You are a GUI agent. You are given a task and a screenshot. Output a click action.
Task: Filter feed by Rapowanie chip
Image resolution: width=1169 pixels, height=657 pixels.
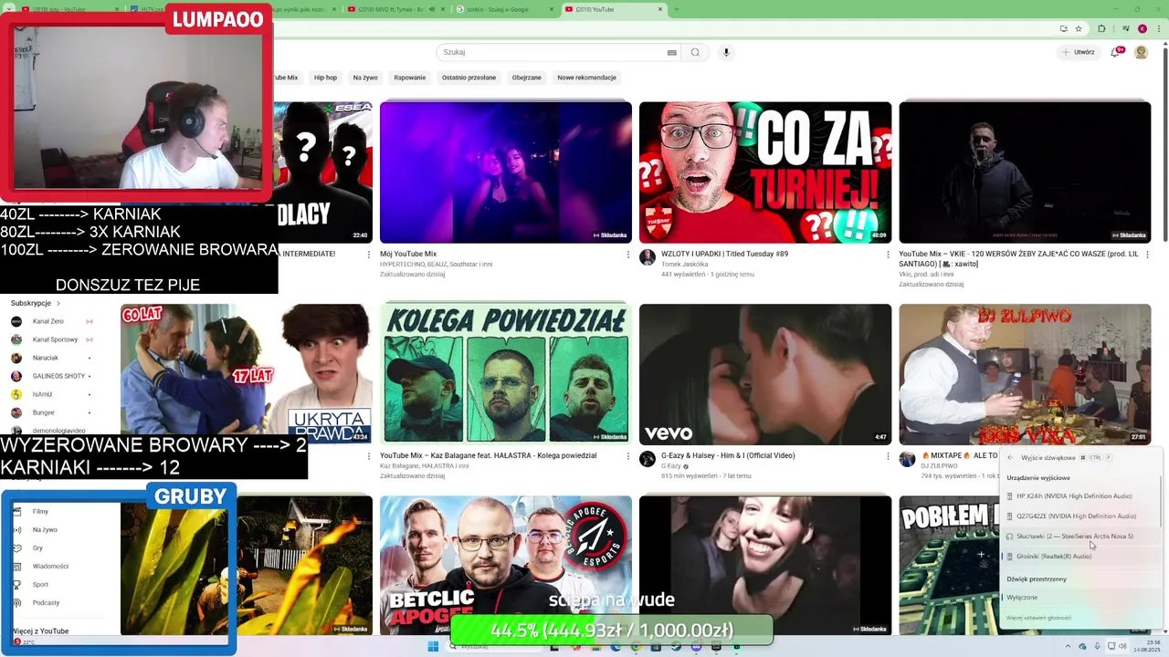point(410,78)
